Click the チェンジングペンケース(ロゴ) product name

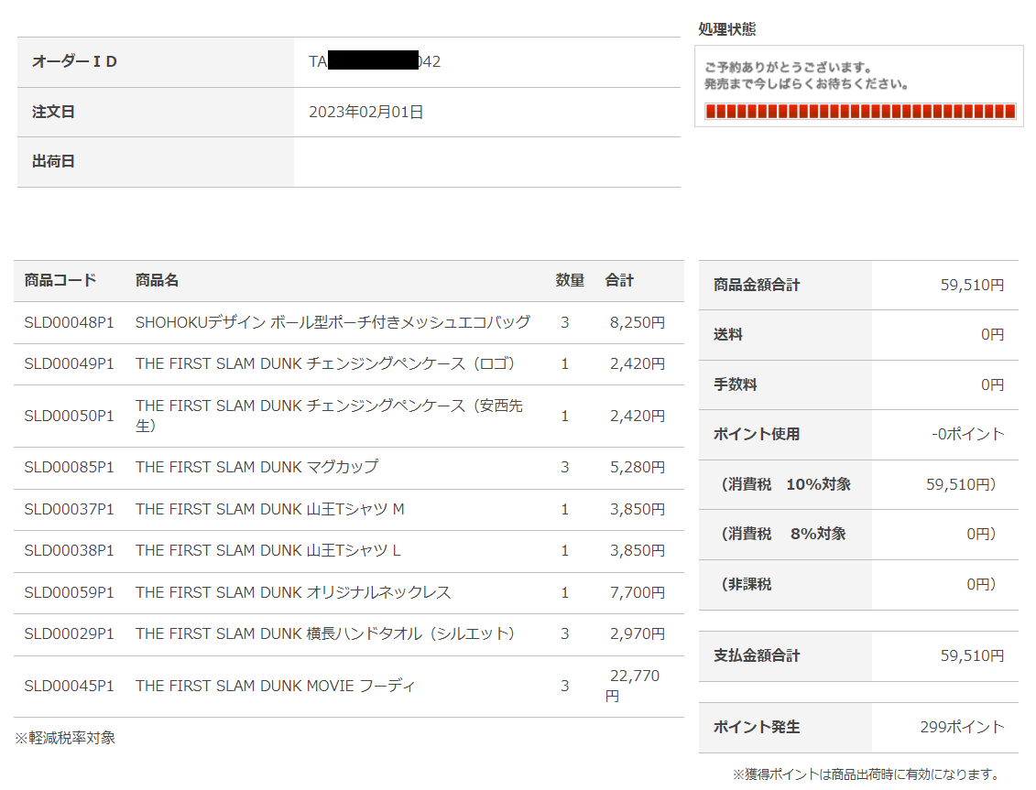pyautogui.click(x=325, y=364)
